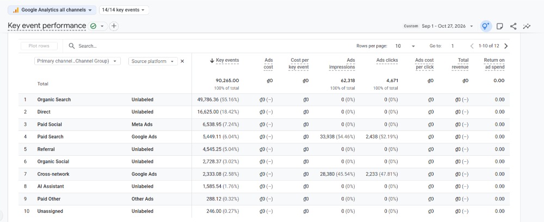Click the Key events sort arrow
544x222 pixels.
(x=212, y=61)
